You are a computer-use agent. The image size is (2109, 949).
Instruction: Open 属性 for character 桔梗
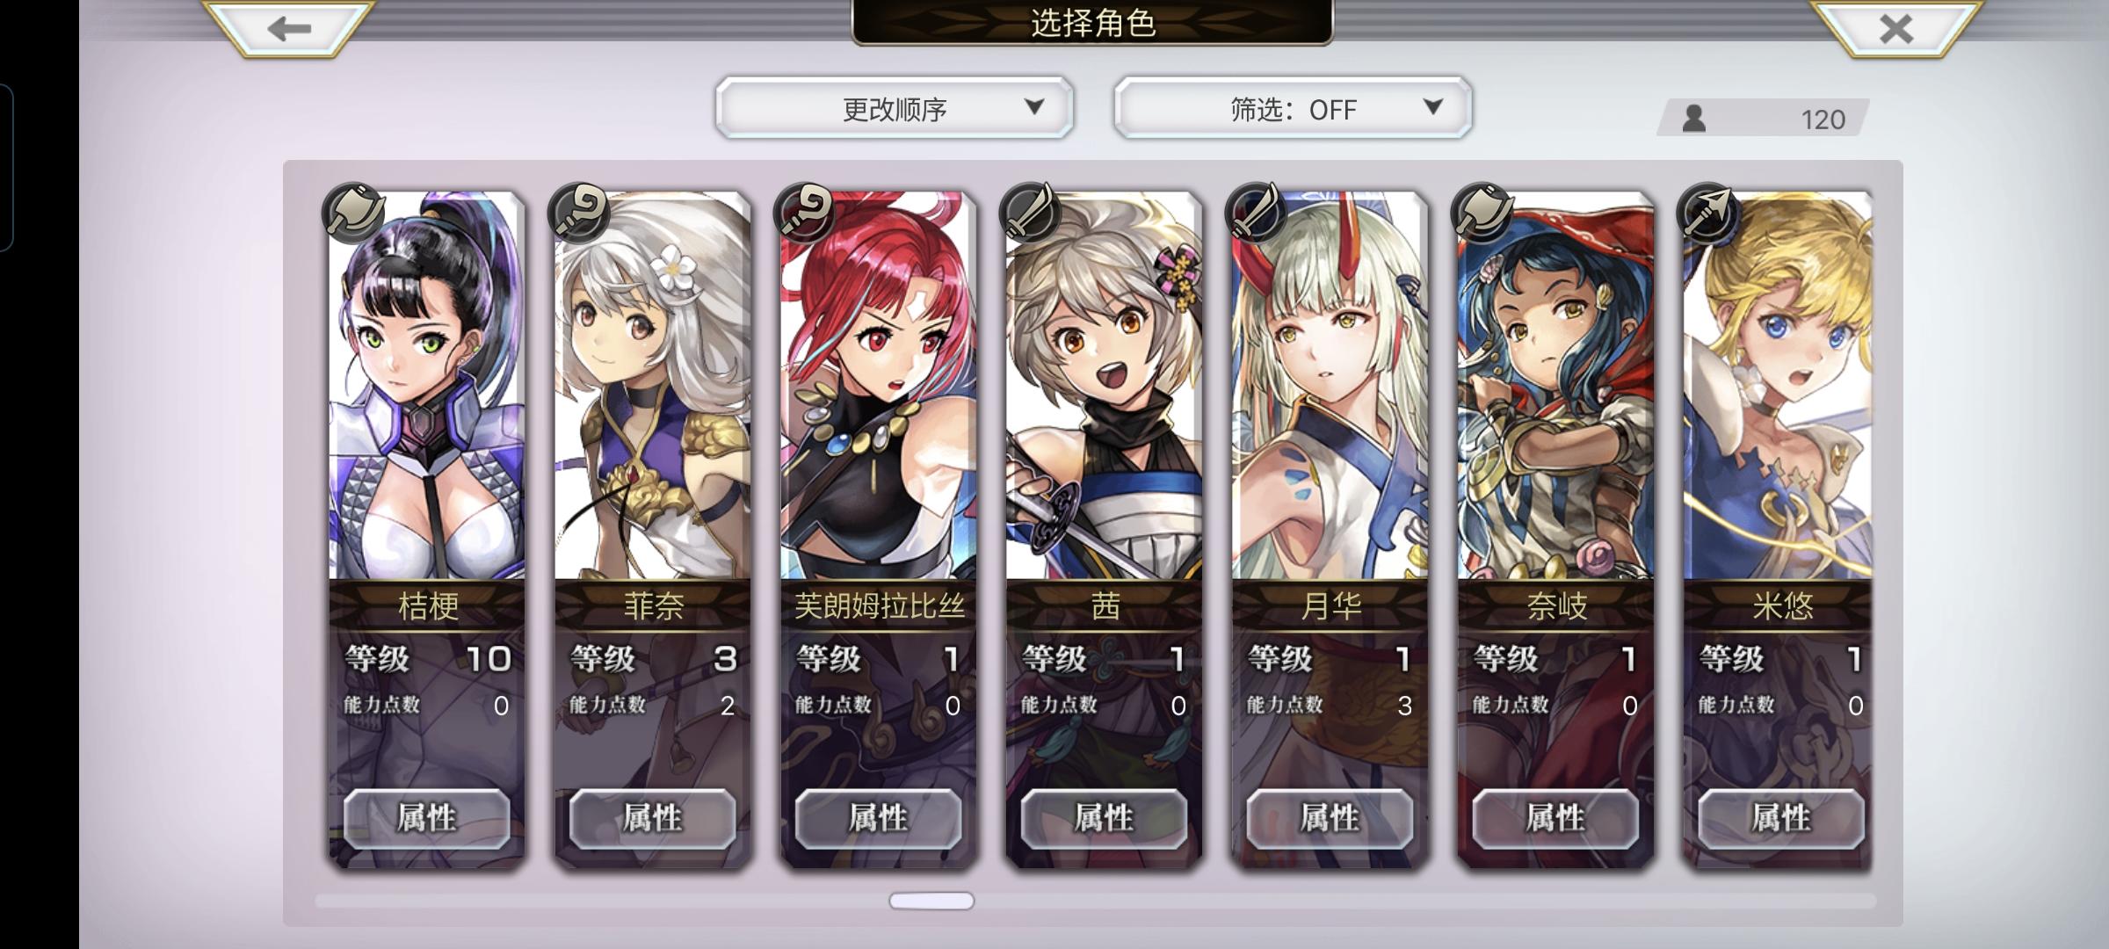click(427, 819)
